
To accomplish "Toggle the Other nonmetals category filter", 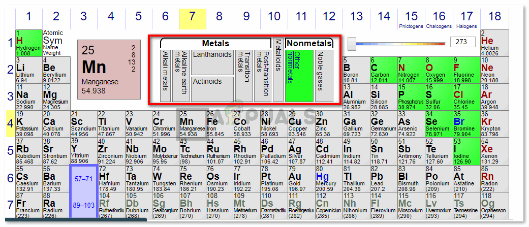I will tap(299, 75).
